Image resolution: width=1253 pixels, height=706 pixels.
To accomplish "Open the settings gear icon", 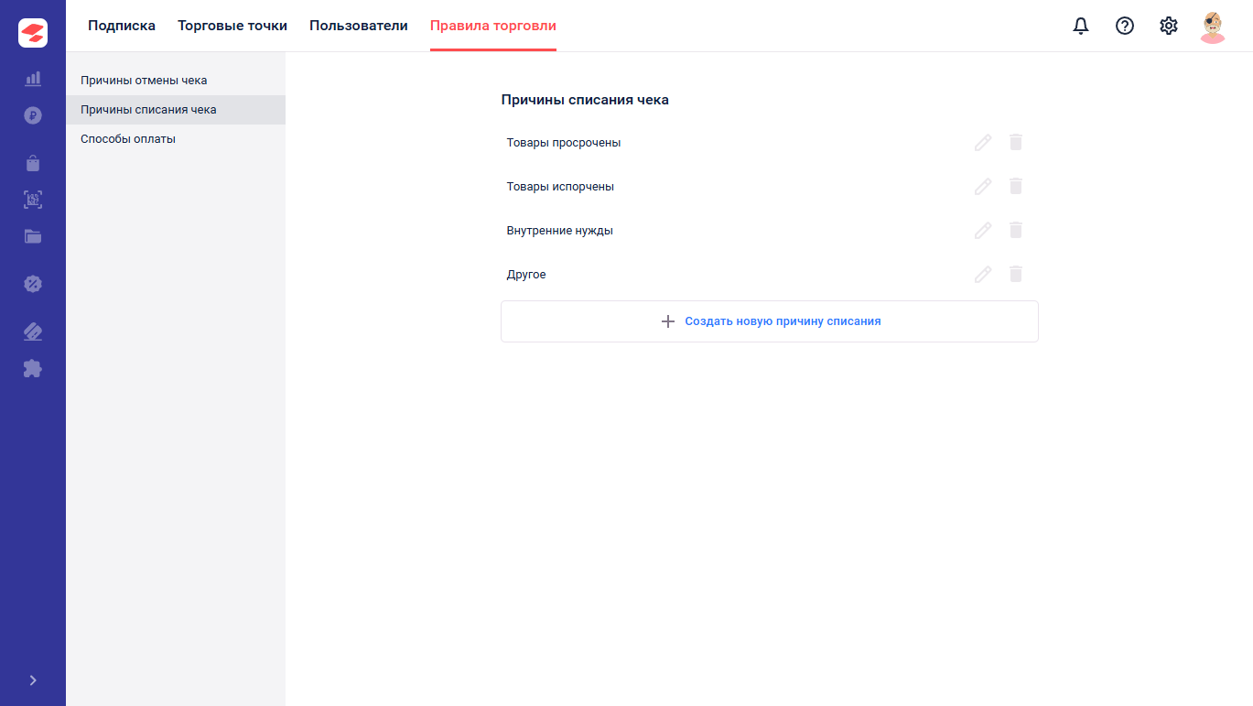I will pyautogui.click(x=1169, y=26).
